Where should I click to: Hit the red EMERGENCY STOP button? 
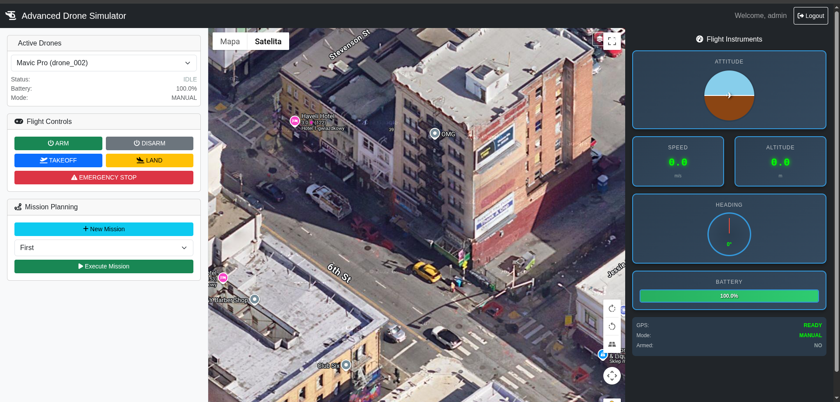[104, 177]
